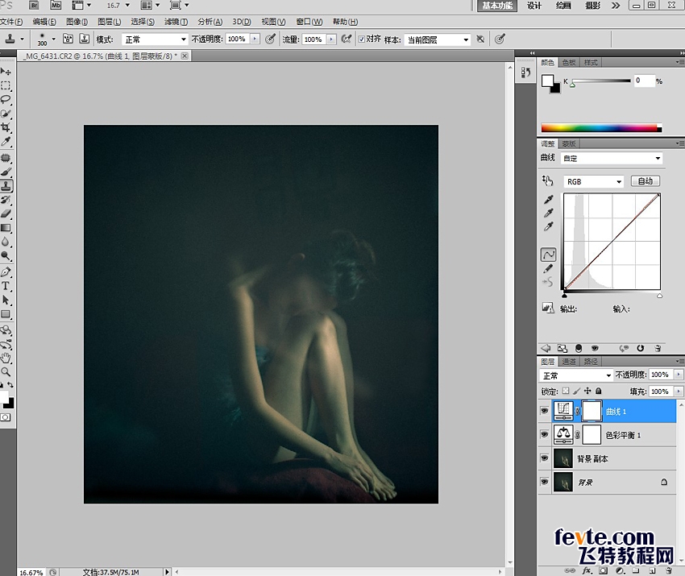
Task: Pick the white point eyedropper in Curves
Action: pyautogui.click(x=548, y=226)
